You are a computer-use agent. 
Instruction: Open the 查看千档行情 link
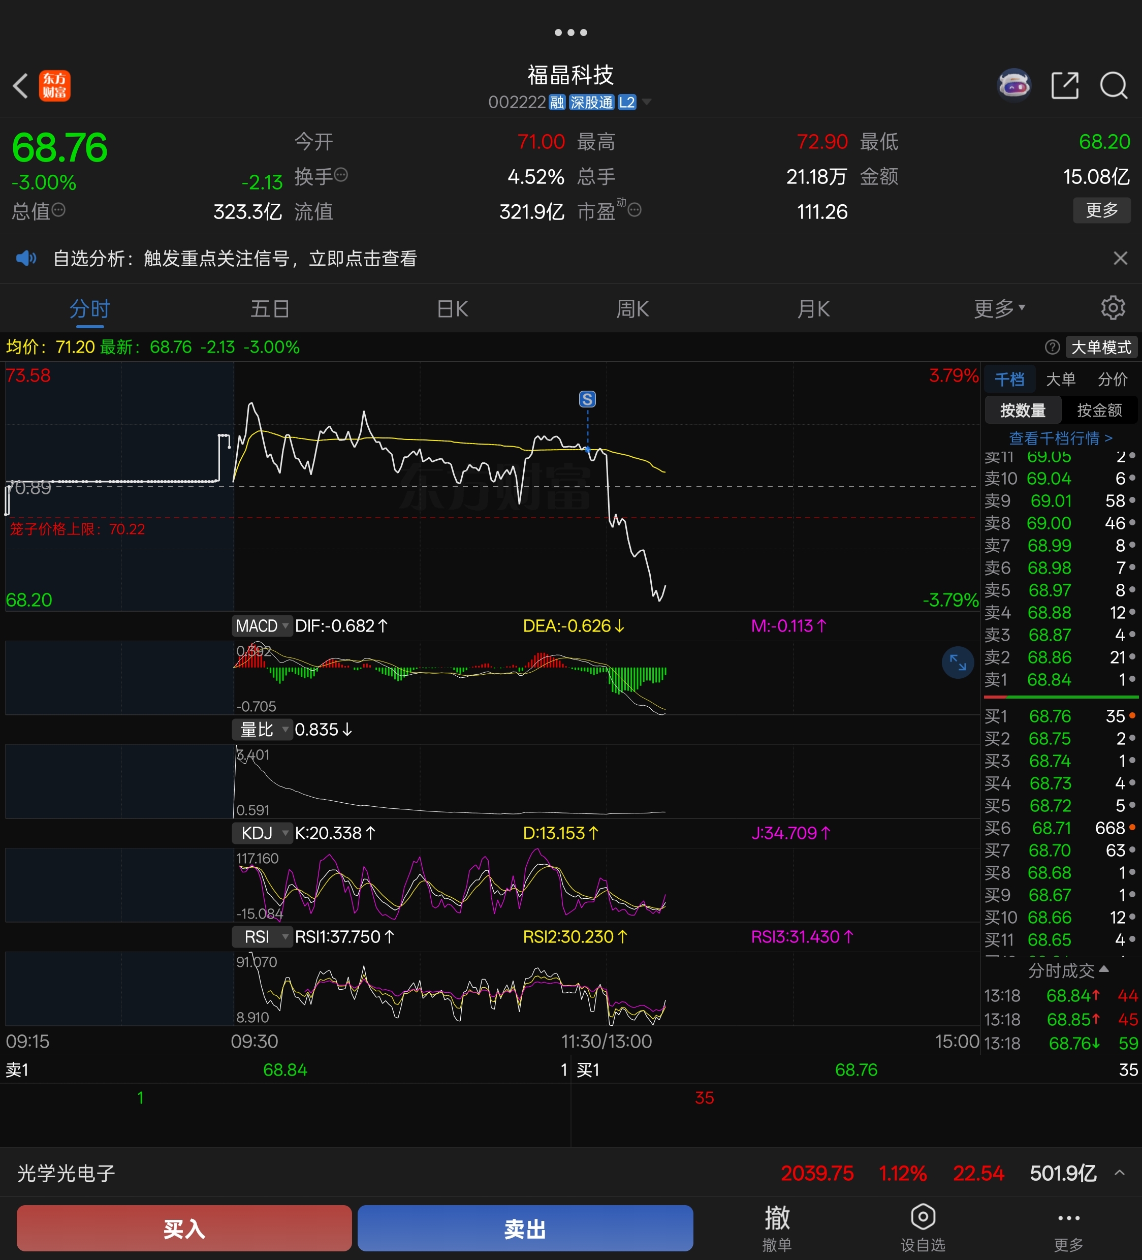tap(1060, 438)
